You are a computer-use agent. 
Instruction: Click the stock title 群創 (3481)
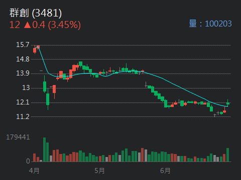coord(36,13)
